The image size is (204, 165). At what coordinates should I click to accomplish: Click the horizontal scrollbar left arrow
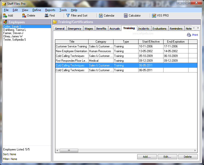point(57,150)
